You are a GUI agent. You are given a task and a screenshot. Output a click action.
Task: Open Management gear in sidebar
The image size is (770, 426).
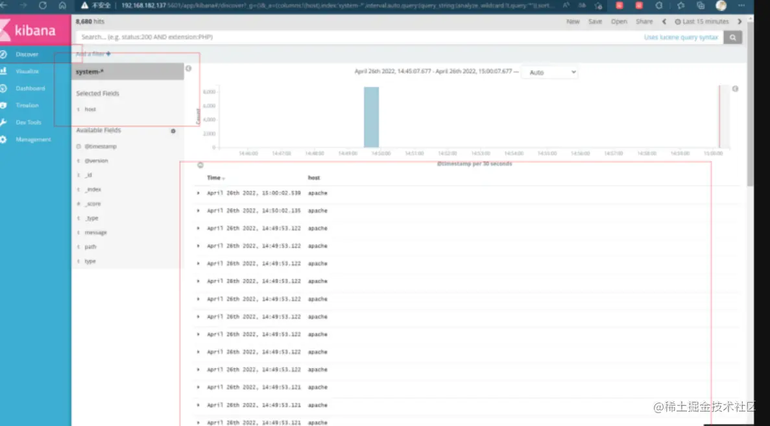tap(3, 140)
